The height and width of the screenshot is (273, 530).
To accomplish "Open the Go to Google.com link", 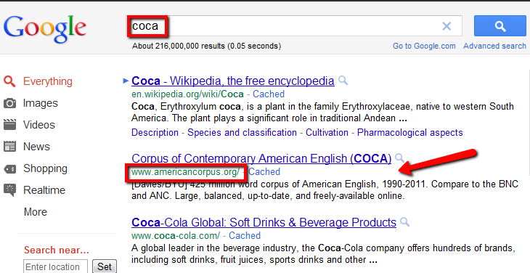I will click(424, 46).
